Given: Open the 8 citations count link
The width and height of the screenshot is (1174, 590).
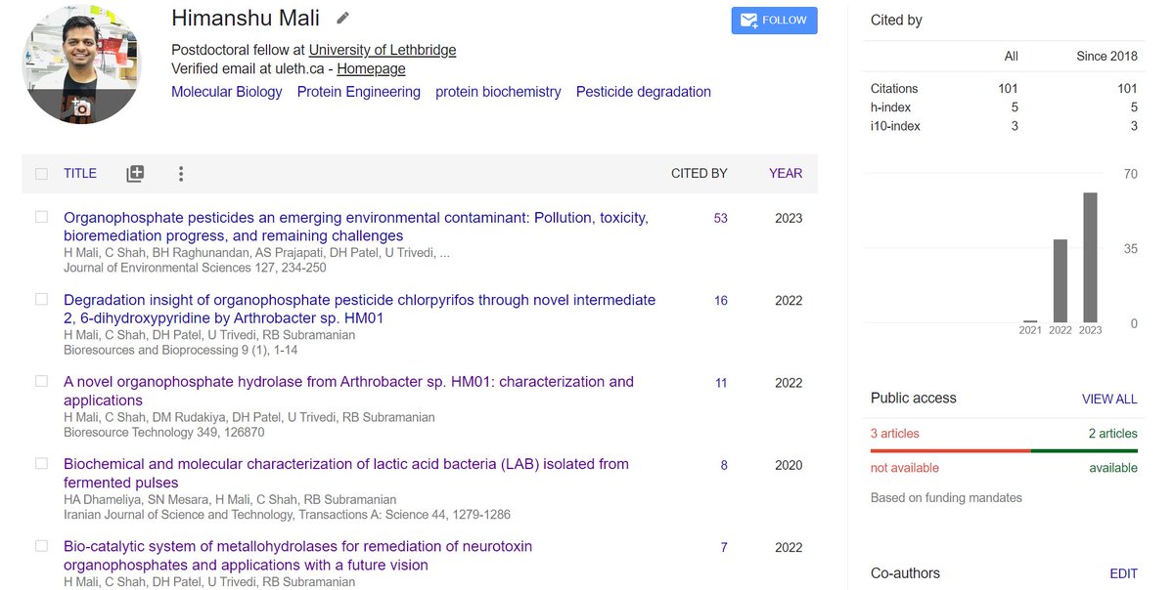Looking at the screenshot, I should coord(724,465).
